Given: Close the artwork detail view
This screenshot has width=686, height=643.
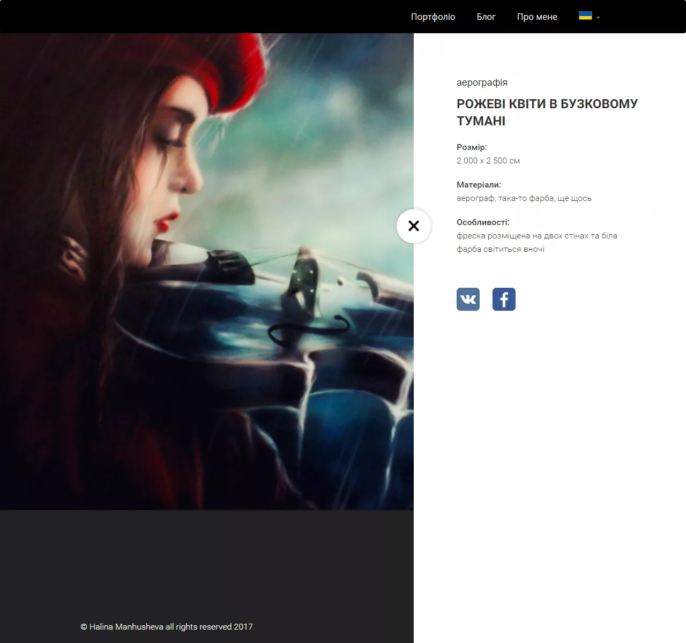Looking at the screenshot, I should click(413, 226).
